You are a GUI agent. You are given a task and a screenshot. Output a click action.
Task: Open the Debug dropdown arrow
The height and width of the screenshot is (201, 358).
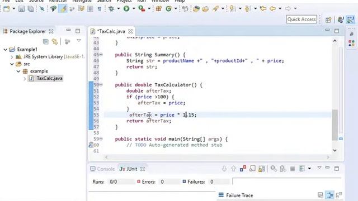tap(119, 9)
